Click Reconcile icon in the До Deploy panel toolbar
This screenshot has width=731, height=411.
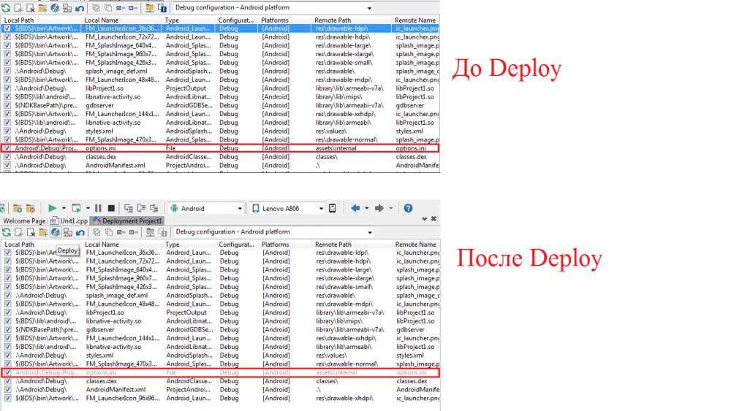[6, 8]
